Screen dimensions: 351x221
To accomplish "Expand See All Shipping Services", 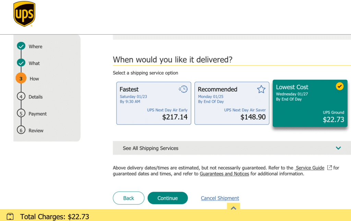I will 151,148.
